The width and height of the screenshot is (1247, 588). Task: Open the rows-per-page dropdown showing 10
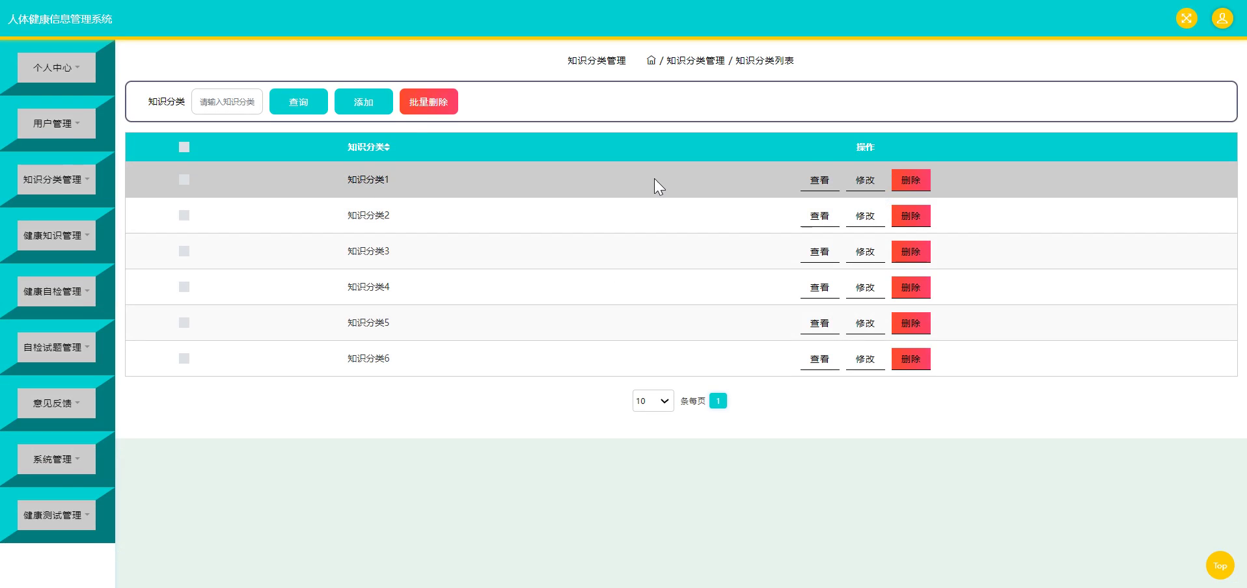point(653,401)
